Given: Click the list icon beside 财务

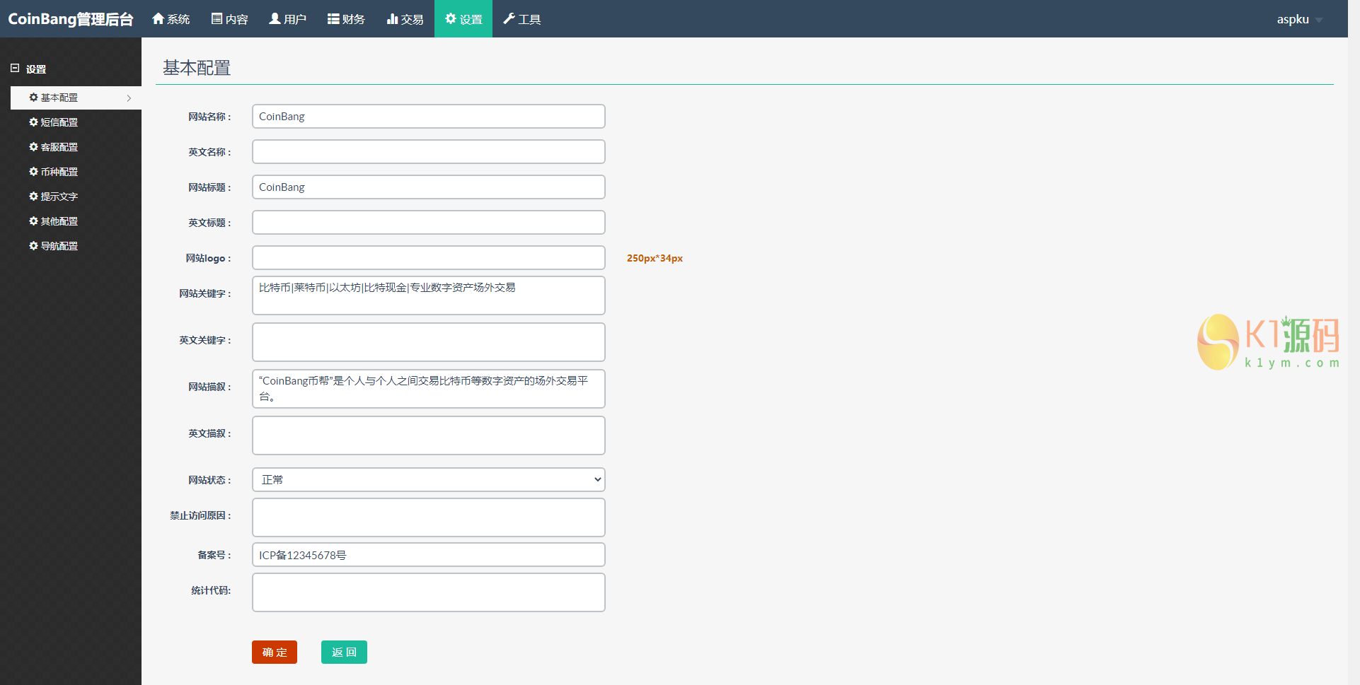Looking at the screenshot, I should pos(333,18).
